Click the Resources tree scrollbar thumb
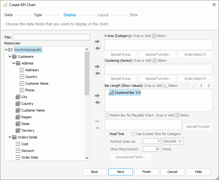This screenshot has height=180, width=219. pos(87,74)
